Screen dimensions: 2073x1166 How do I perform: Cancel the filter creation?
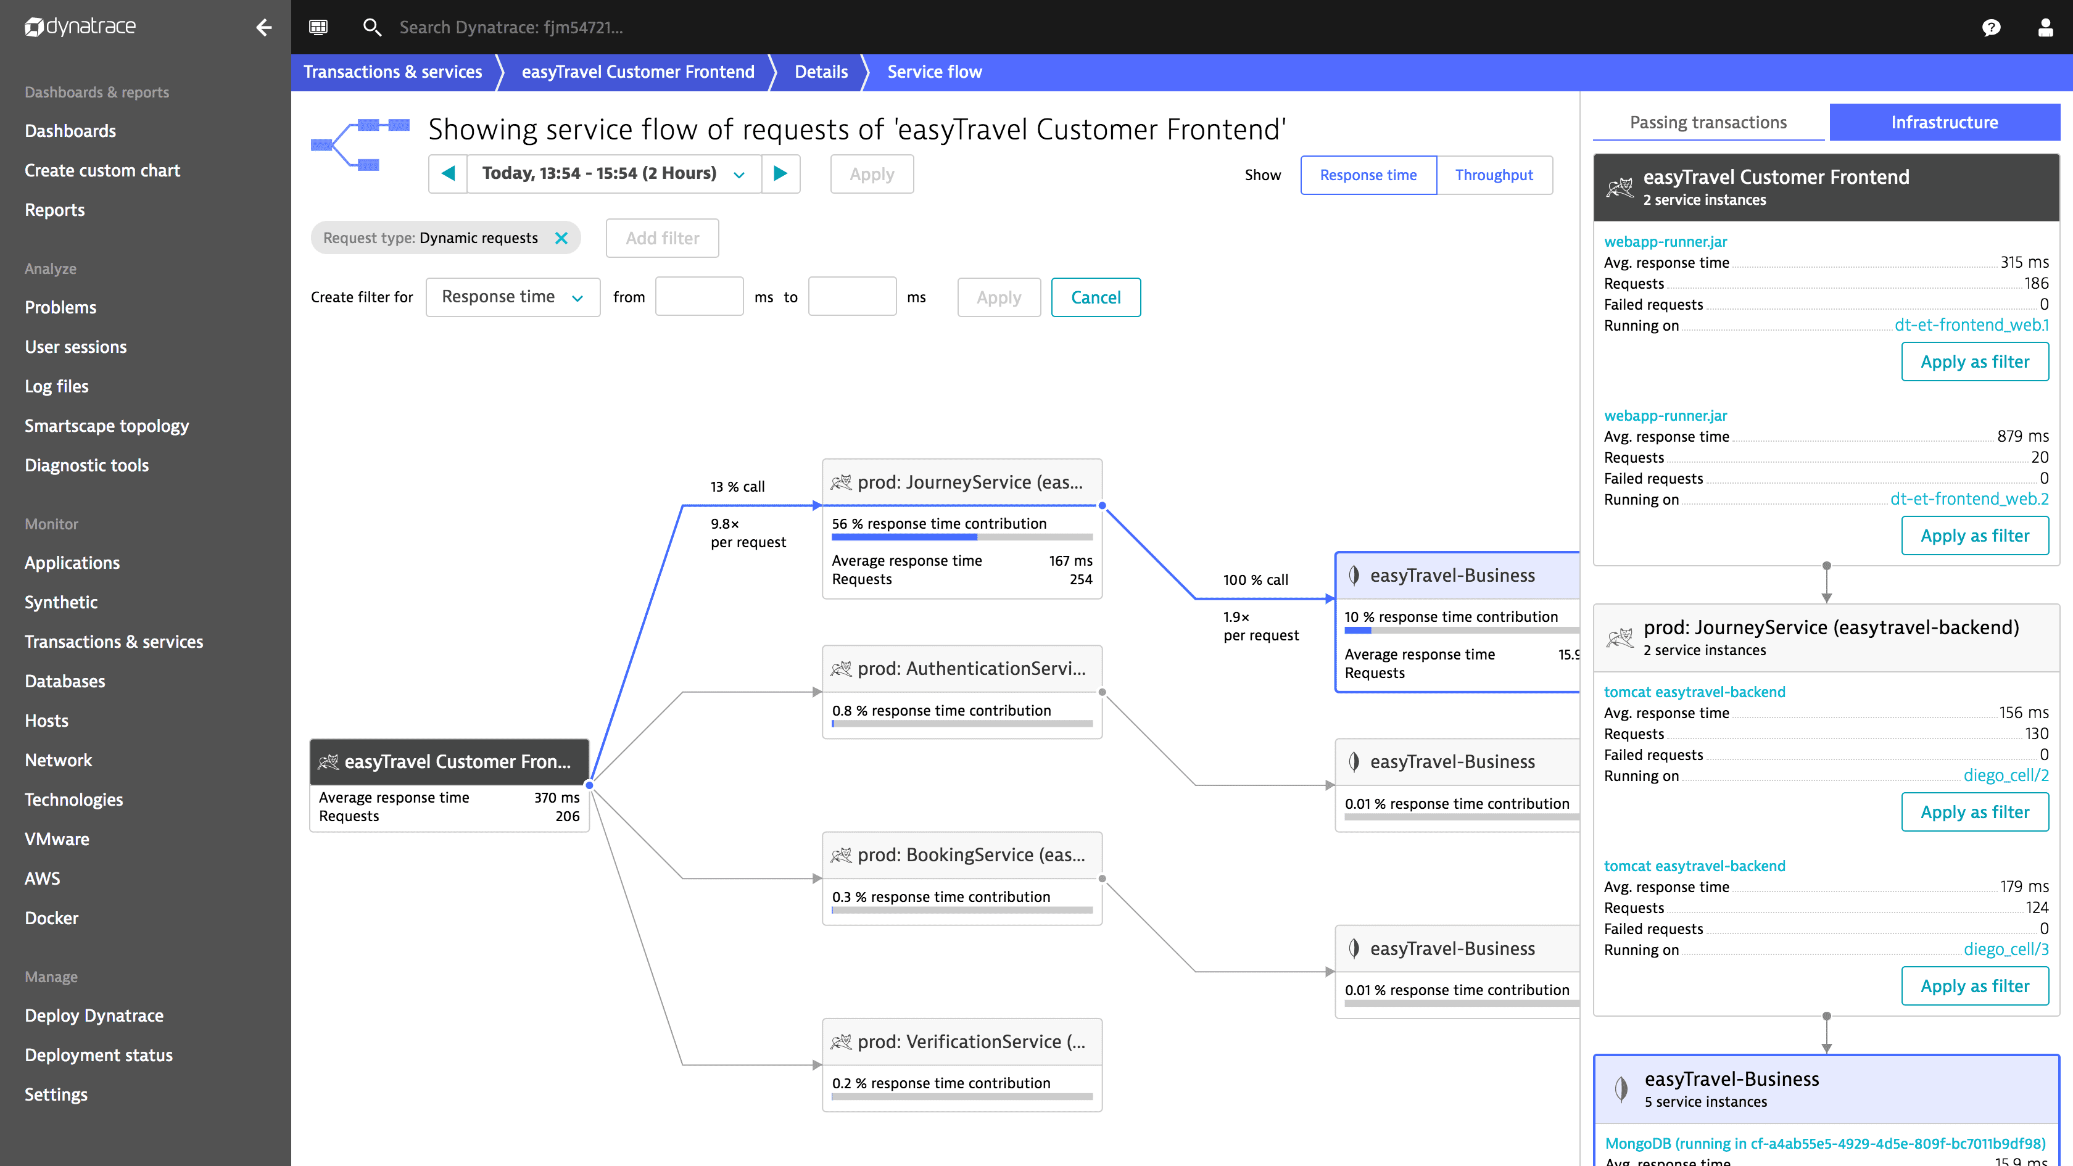[x=1095, y=297]
